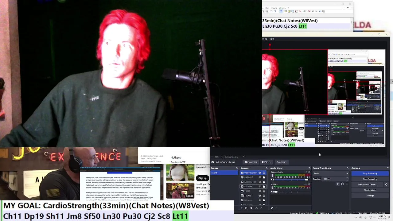Open Folder as Workspace in Notepad++
Image resolution: width=393 pixels, height=221 pixels.
300,11
